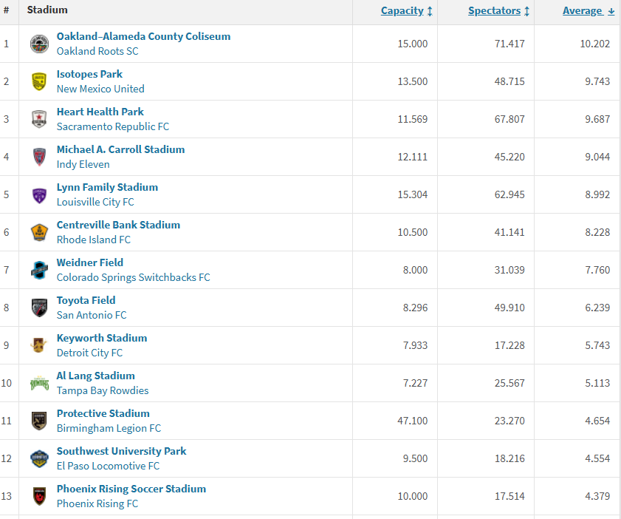621x519 pixels.
Task: Open Isotopes Park stadium link
Action: point(89,74)
